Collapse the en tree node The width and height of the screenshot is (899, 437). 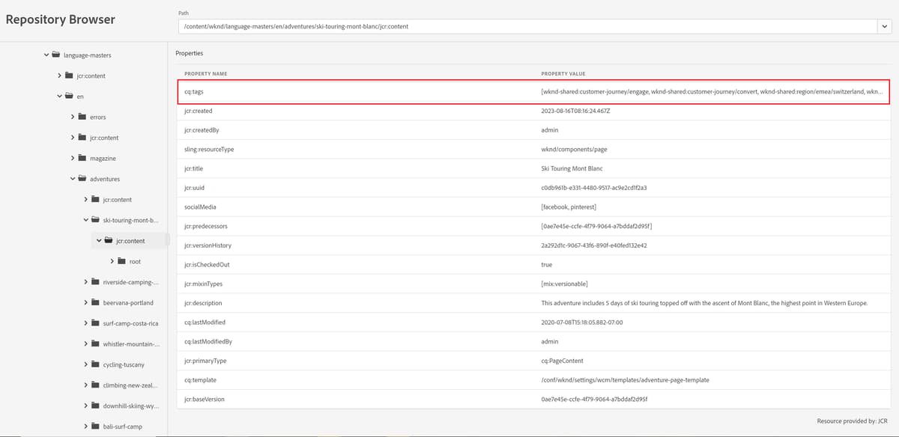click(x=59, y=96)
